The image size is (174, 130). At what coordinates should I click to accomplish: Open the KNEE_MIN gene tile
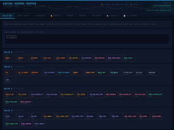(104, 116)
